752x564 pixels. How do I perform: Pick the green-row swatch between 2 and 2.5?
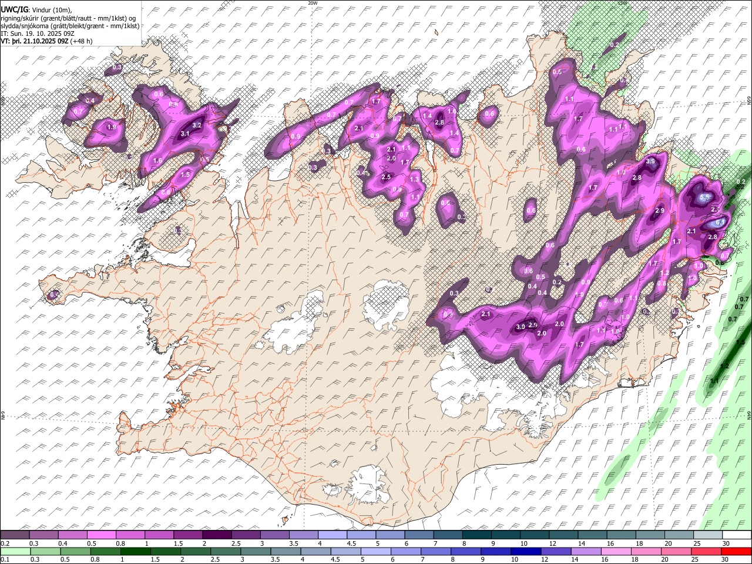196,551
